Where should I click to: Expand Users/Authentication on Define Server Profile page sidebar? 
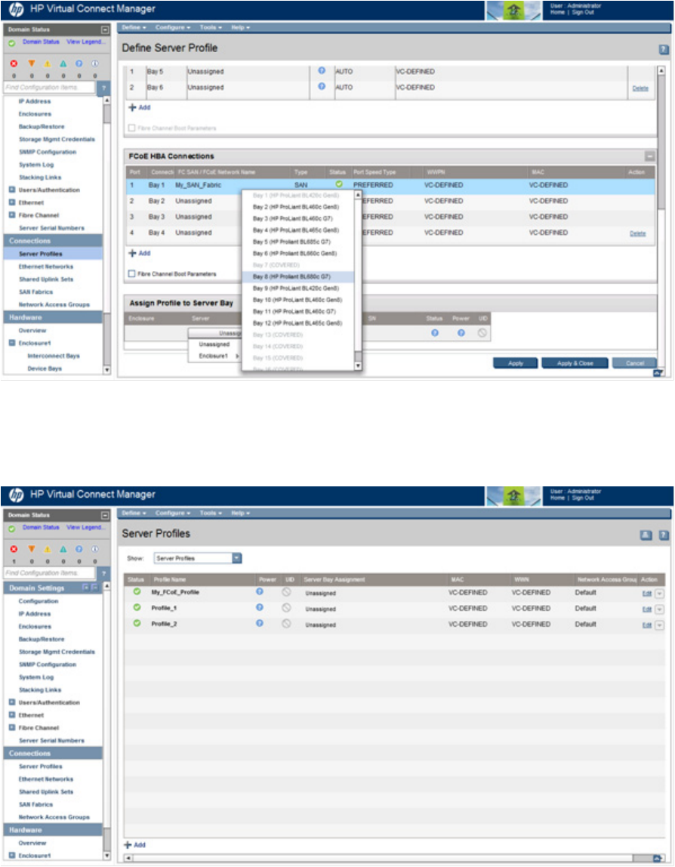(x=12, y=190)
